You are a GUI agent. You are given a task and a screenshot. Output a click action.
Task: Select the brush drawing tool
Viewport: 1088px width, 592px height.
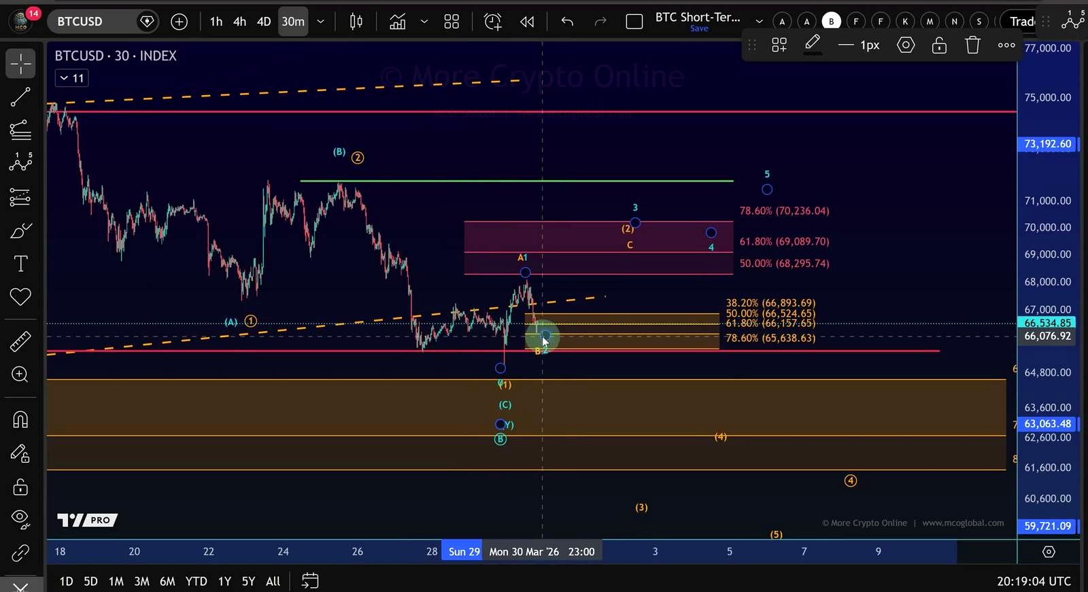[x=20, y=231]
